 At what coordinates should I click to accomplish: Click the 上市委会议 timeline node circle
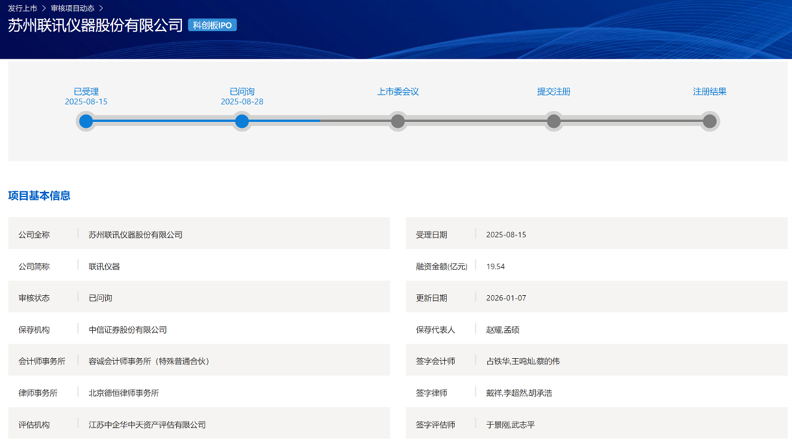pos(398,121)
